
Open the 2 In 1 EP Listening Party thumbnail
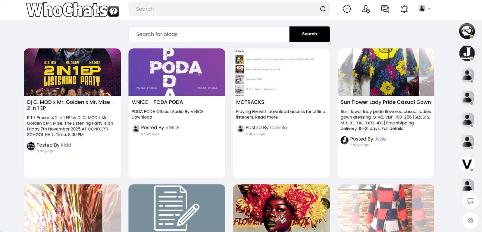[x=72, y=72]
